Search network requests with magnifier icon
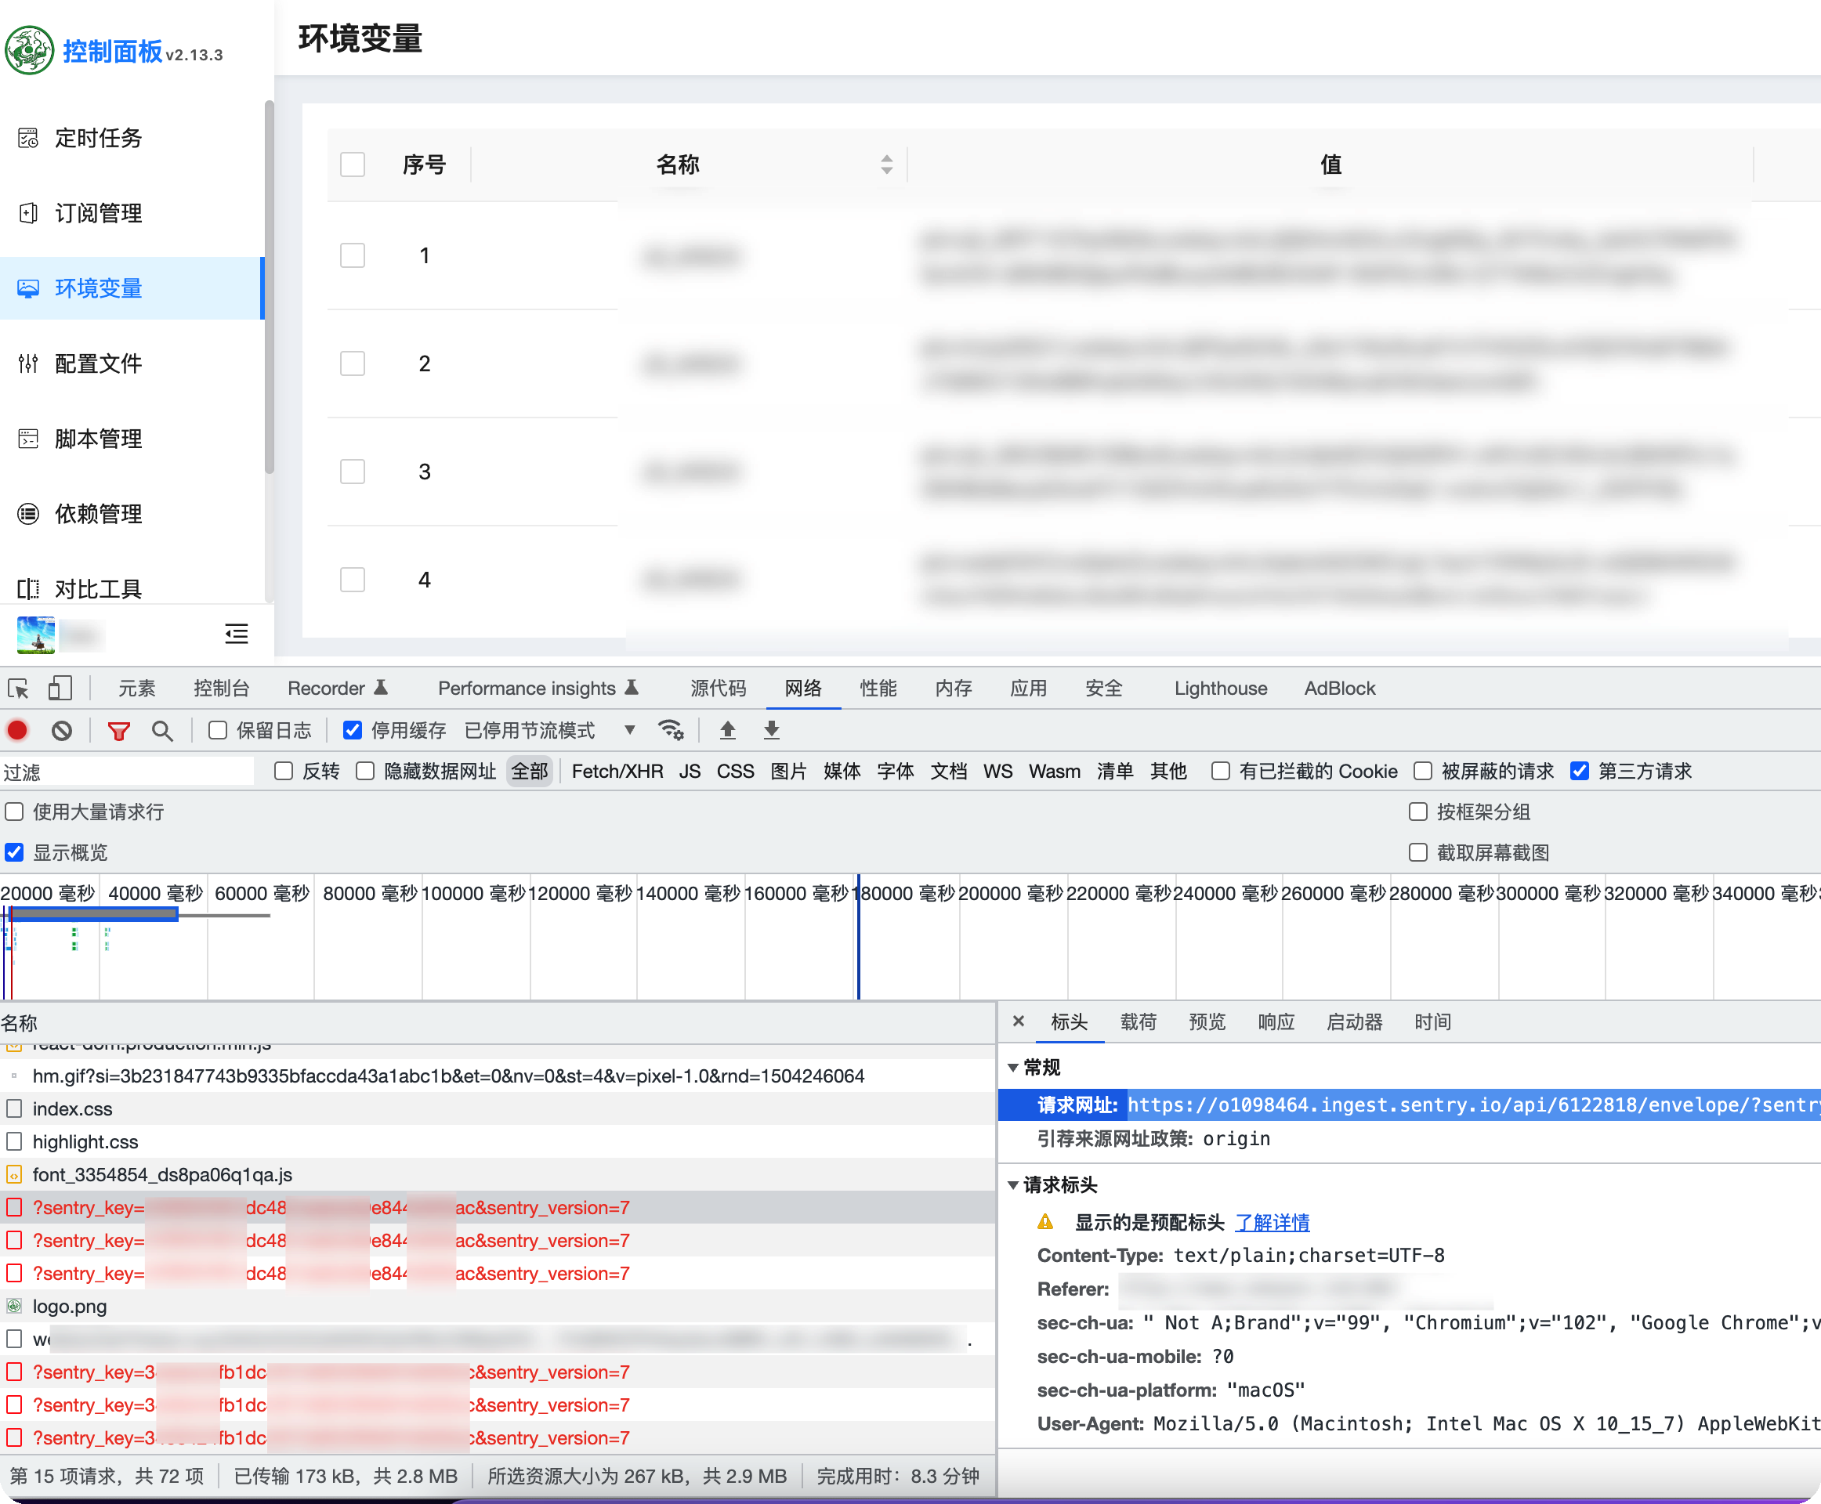Viewport: 1821px width, 1504px height. [x=162, y=730]
